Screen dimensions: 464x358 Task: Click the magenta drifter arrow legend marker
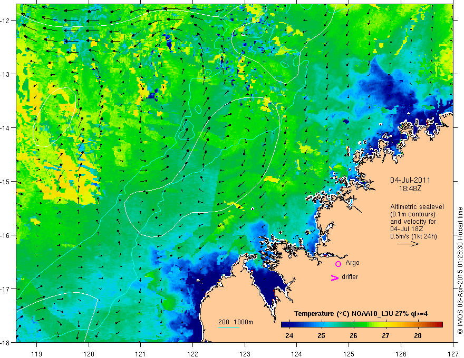click(x=335, y=277)
